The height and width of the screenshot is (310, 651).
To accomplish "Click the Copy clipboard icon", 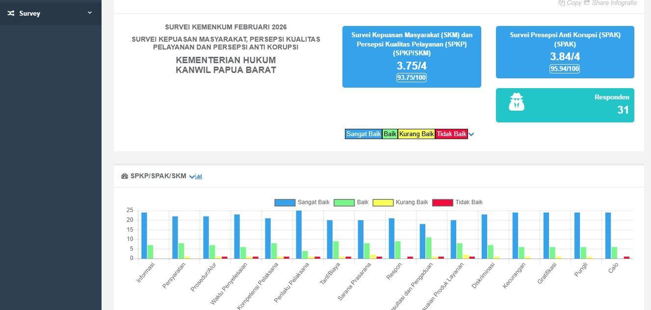I will click(x=561, y=3).
